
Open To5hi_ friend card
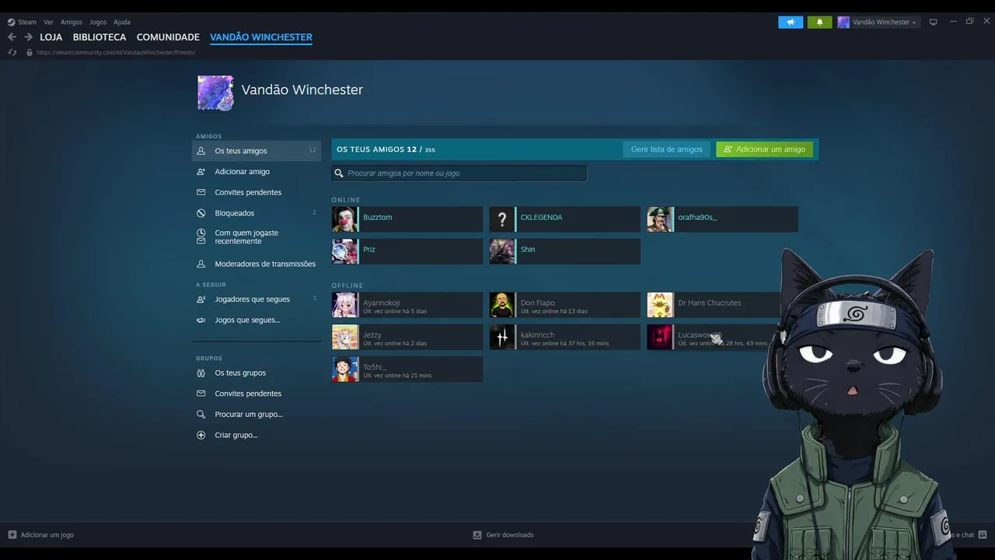[407, 369]
